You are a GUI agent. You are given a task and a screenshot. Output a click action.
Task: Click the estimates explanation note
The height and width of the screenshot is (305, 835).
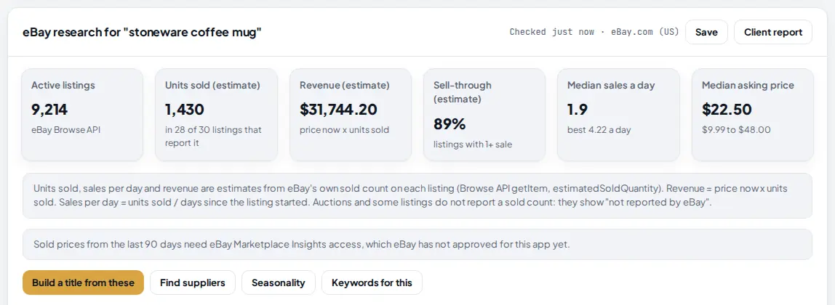417,195
